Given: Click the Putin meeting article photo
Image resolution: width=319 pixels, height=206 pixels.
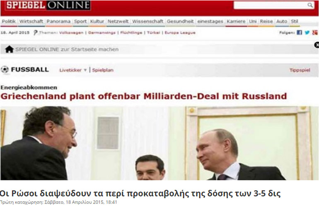Looking at the screenshot, I should [x=159, y=143].
